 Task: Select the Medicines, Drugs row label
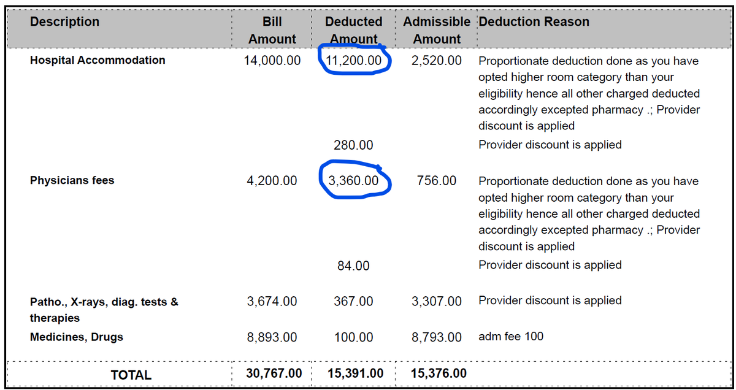point(77,337)
